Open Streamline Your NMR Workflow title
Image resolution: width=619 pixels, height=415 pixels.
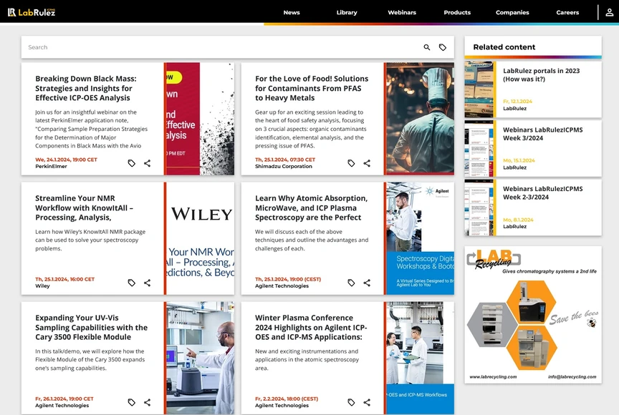point(84,207)
